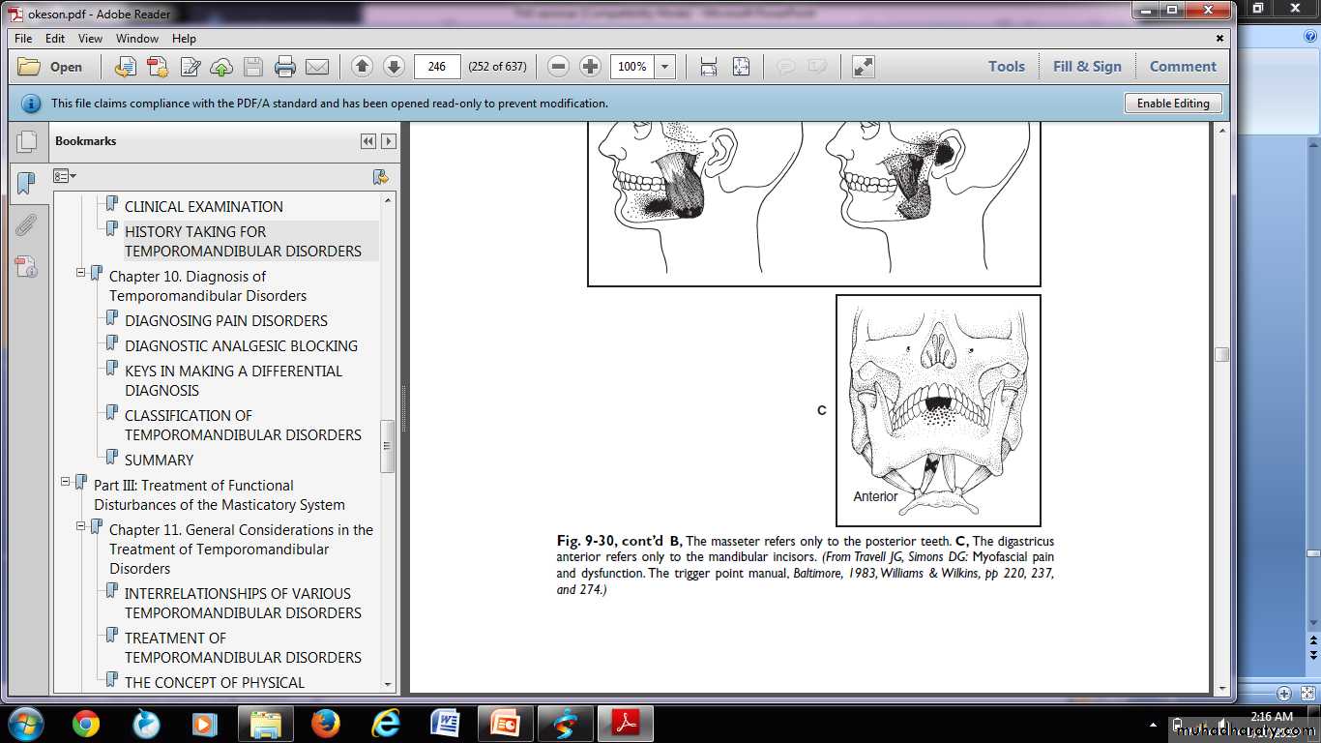This screenshot has height=743, width=1321.
Task: Click the Send file by email icon
Action: 317,67
